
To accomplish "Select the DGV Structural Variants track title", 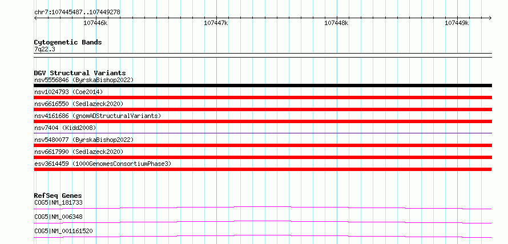I will coord(80,73).
